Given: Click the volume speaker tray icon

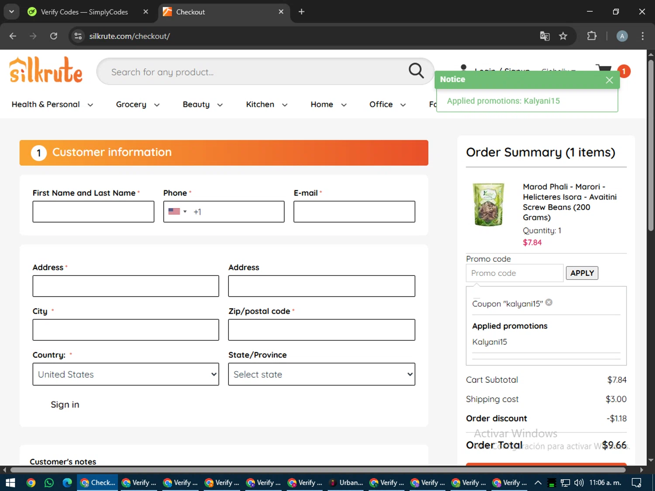Looking at the screenshot, I should 579,482.
